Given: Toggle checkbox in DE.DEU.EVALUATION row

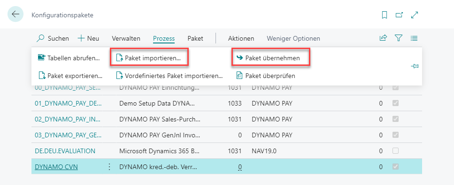Looking at the screenshot, I should [395, 151].
